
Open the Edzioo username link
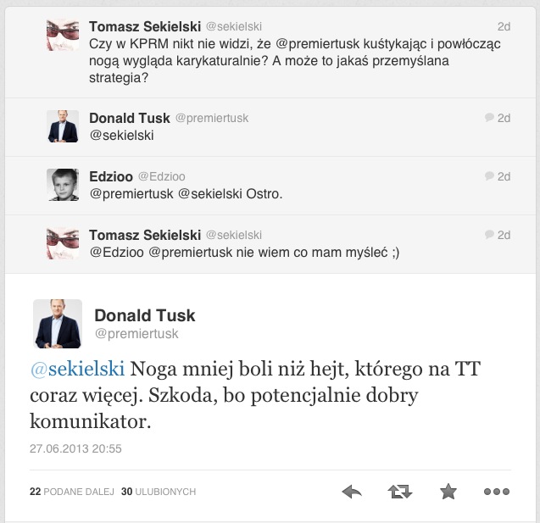click(x=110, y=176)
